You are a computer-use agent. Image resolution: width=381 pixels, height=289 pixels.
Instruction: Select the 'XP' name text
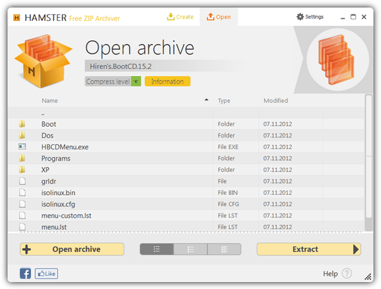pos(45,170)
